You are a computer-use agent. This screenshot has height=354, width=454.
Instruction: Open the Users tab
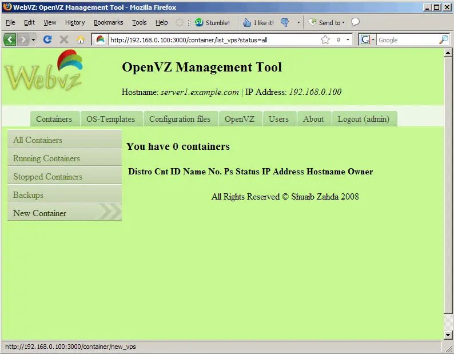click(280, 119)
